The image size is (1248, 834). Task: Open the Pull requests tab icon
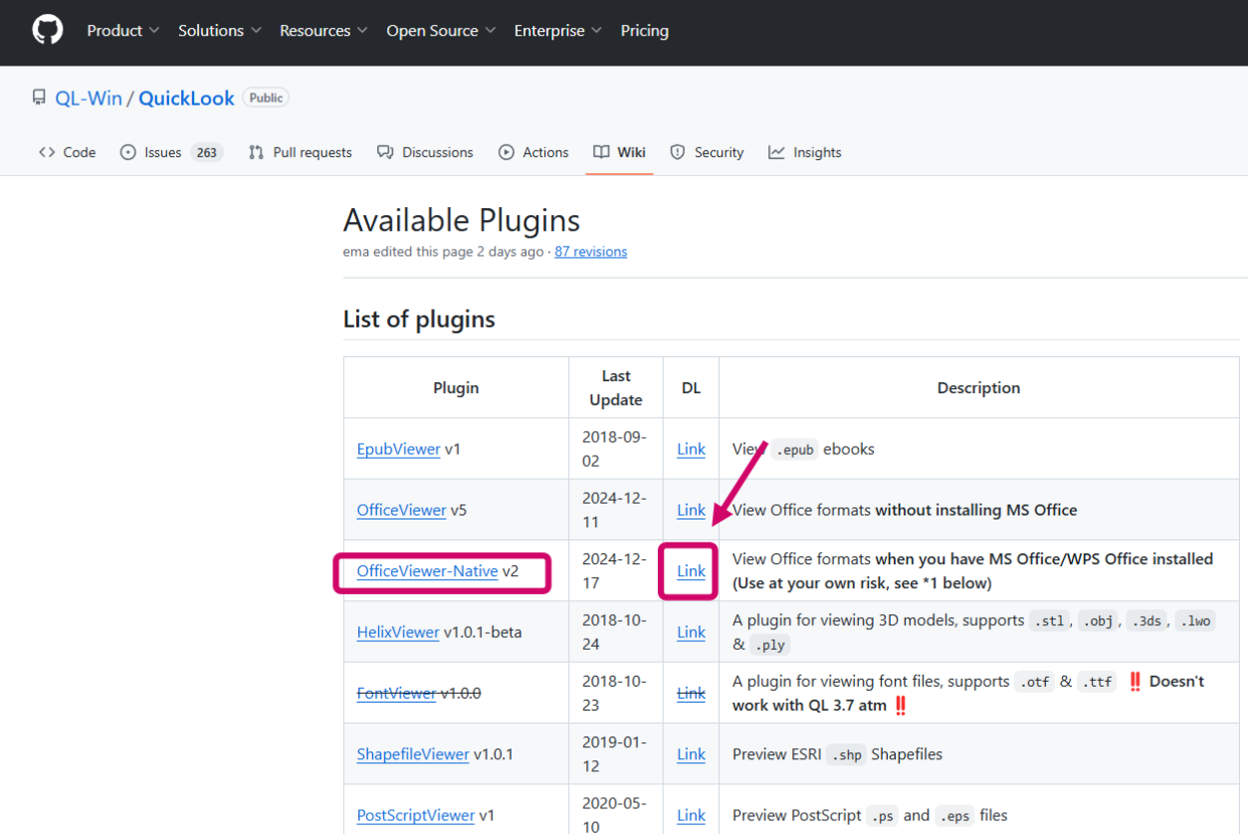pyautogui.click(x=257, y=152)
